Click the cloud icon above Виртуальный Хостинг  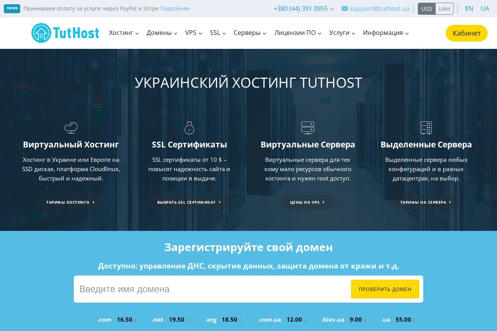point(71,128)
